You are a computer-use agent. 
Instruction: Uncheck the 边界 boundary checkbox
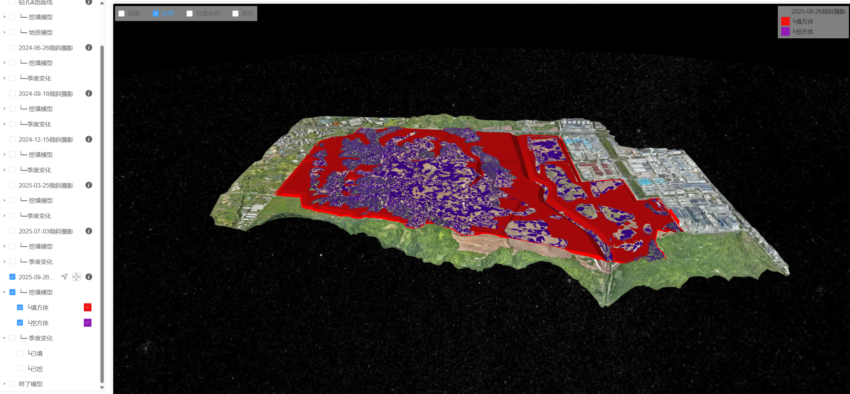(x=156, y=14)
